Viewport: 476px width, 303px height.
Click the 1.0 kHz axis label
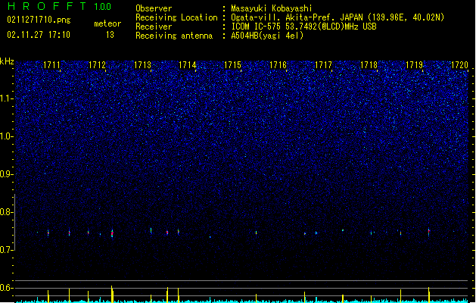(5, 136)
